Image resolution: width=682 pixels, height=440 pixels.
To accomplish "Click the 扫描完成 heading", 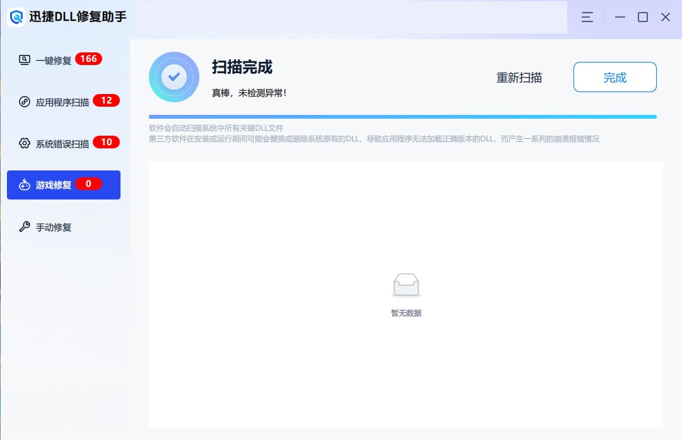I will 242,67.
